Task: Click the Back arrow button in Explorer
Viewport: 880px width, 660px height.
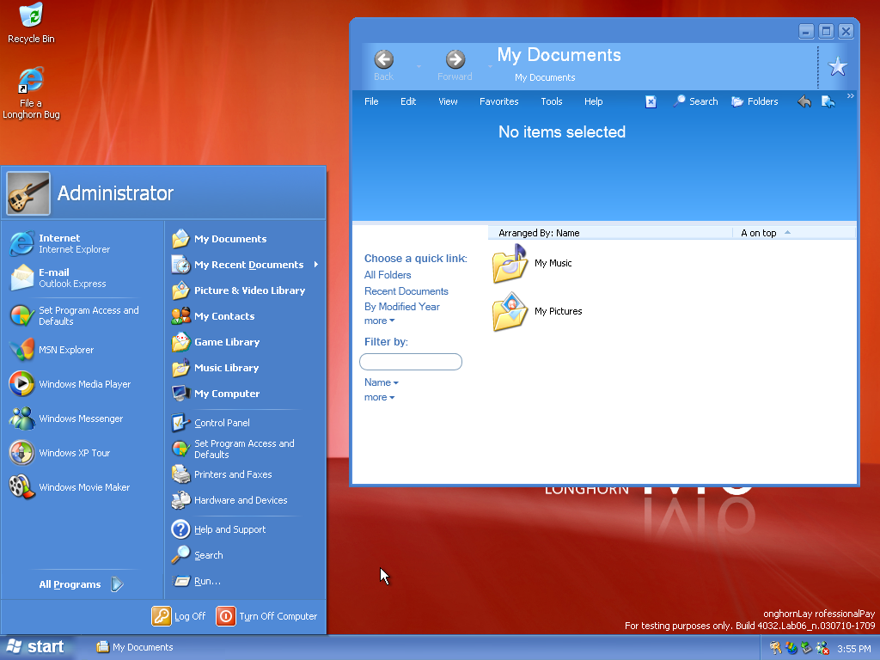Action: 384,59
